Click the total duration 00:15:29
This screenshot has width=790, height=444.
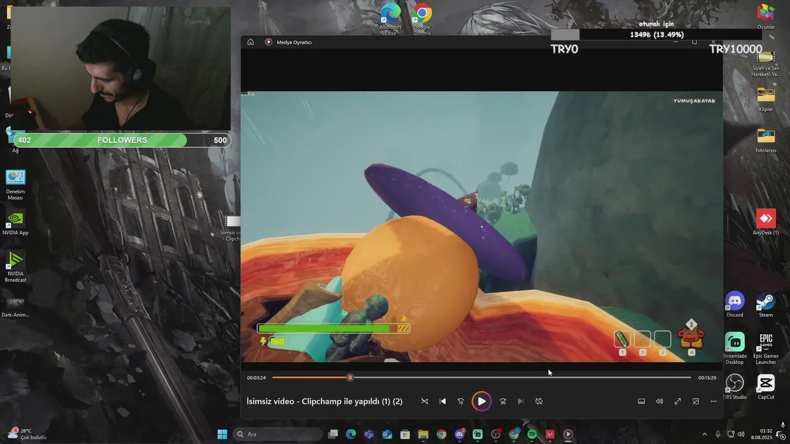click(707, 377)
